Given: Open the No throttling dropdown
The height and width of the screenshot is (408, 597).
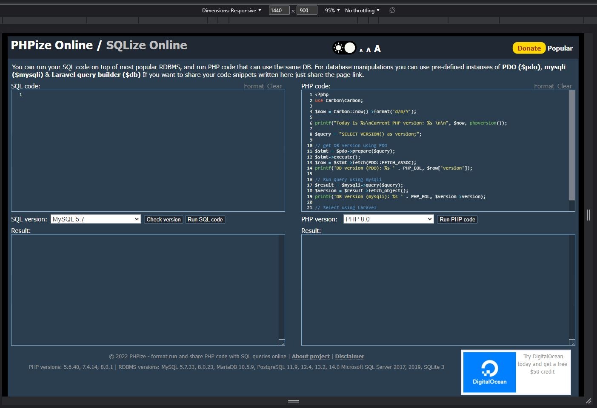Looking at the screenshot, I should (x=362, y=10).
